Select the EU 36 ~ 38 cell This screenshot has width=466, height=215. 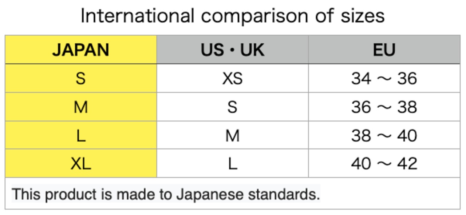click(x=384, y=107)
